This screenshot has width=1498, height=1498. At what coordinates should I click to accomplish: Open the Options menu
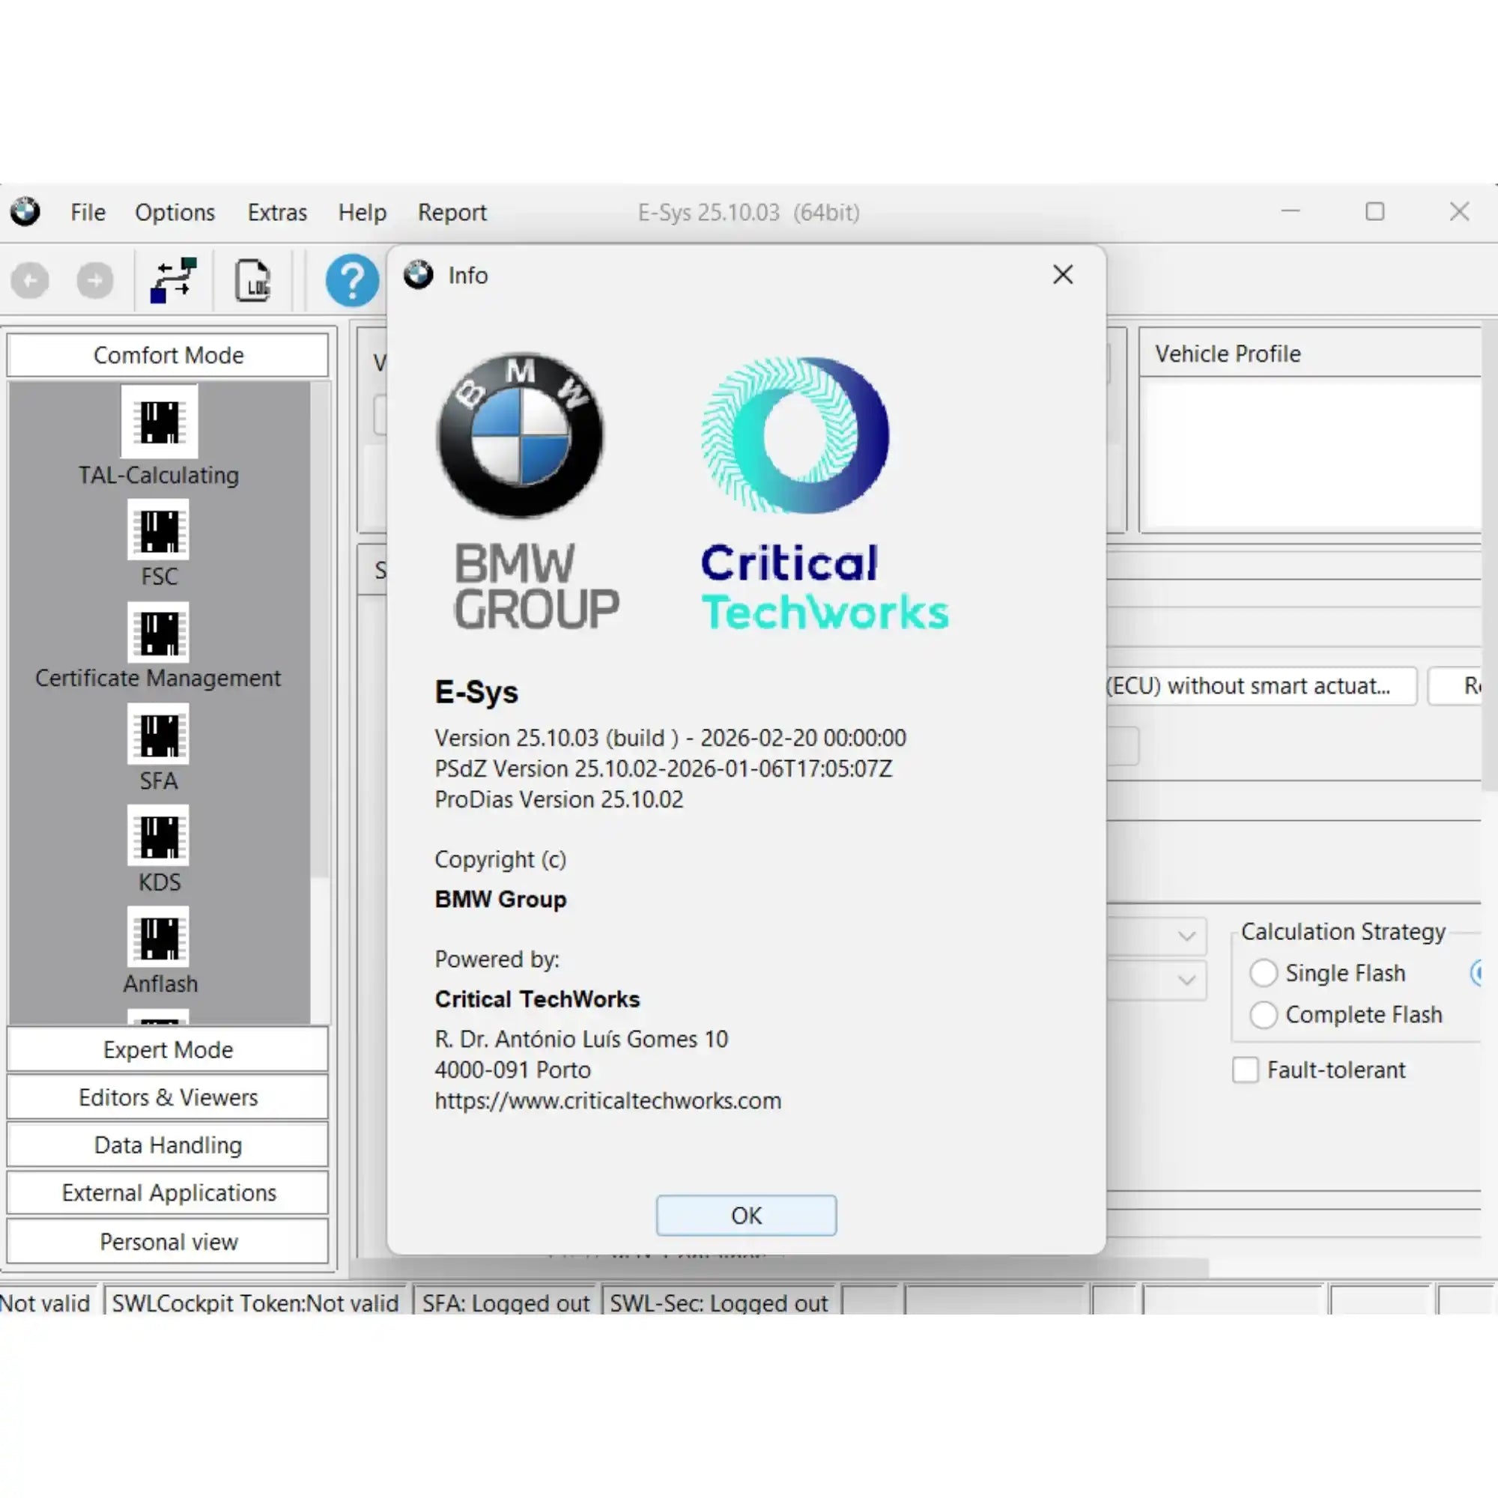click(x=175, y=212)
